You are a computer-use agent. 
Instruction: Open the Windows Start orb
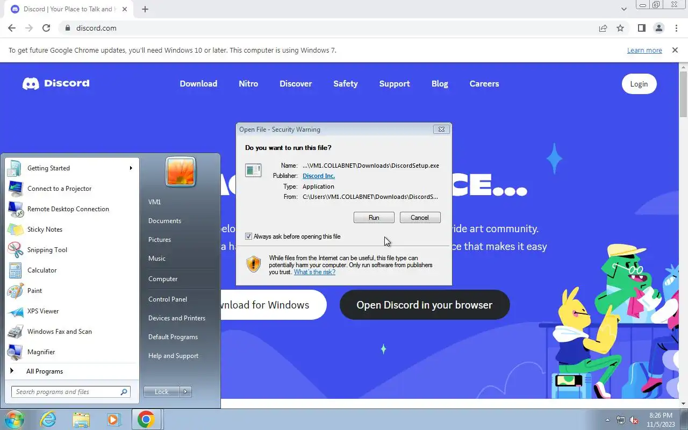(x=15, y=419)
